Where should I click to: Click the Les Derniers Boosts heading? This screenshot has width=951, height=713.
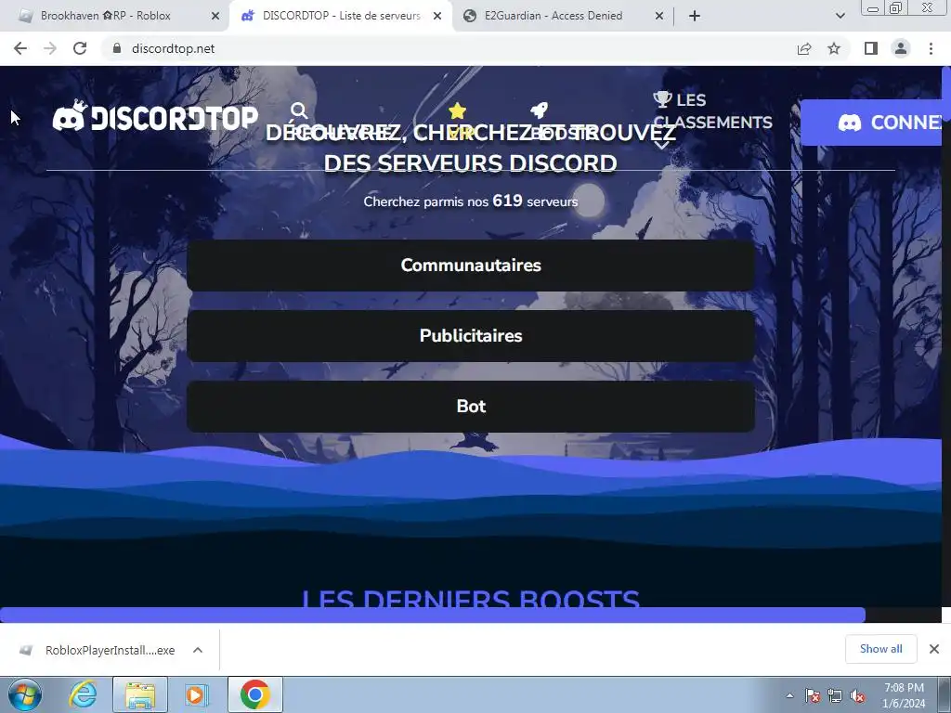pyautogui.click(x=471, y=599)
